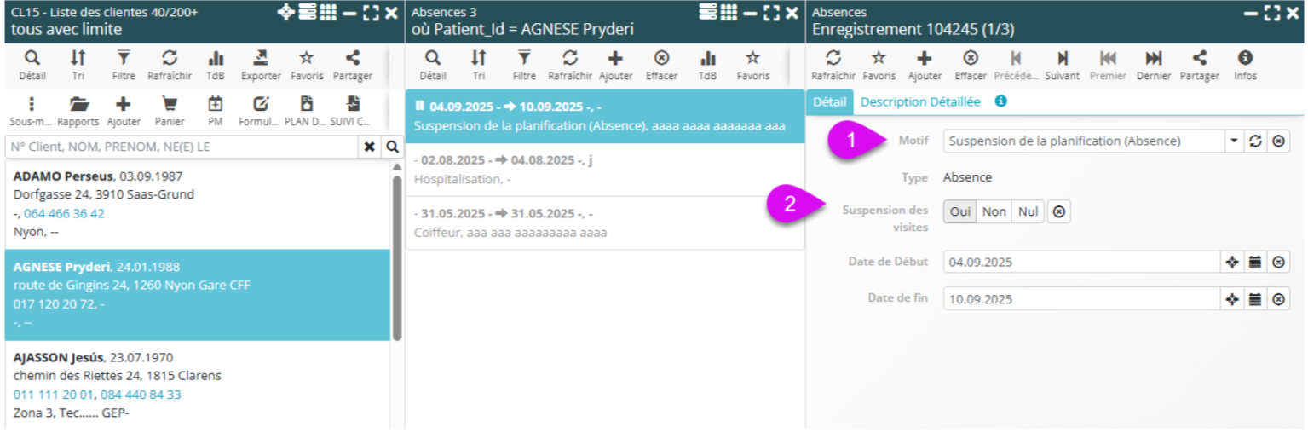1308x433 pixels.
Task: Open calendar picker for Date de Début
Action: click(x=1254, y=263)
